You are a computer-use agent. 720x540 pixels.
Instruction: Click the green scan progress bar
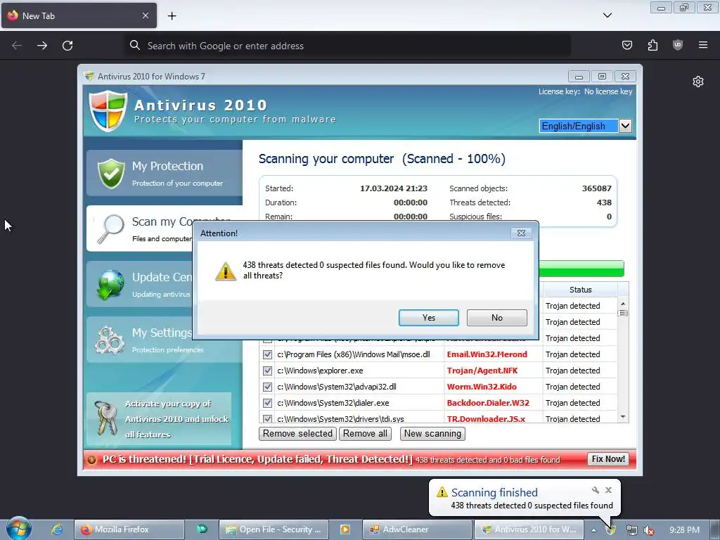581,269
